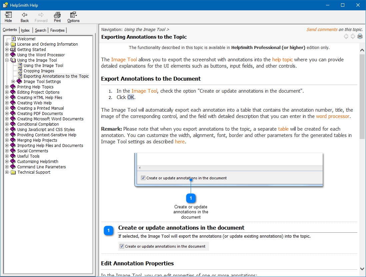Switch to the Favorites tab
The image size is (366, 277).
tap(57, 30)
